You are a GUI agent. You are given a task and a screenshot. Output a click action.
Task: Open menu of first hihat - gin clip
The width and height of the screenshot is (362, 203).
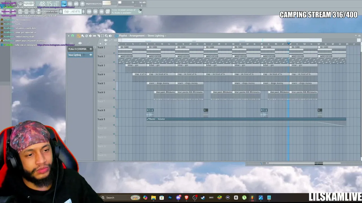coord(126,65)
